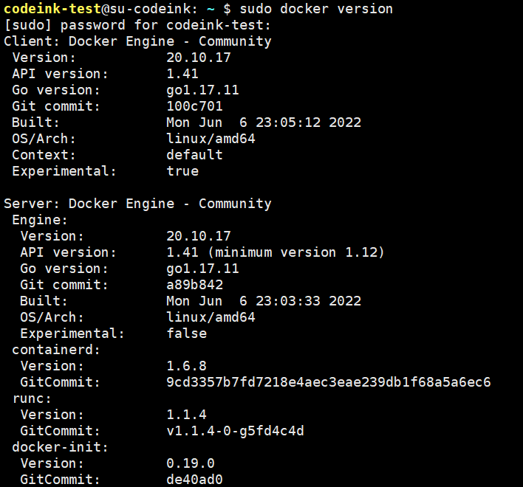This screenshot has width=523, height=487.
Task: Click the Experimental value 'true'
Action: pos(182,171)
